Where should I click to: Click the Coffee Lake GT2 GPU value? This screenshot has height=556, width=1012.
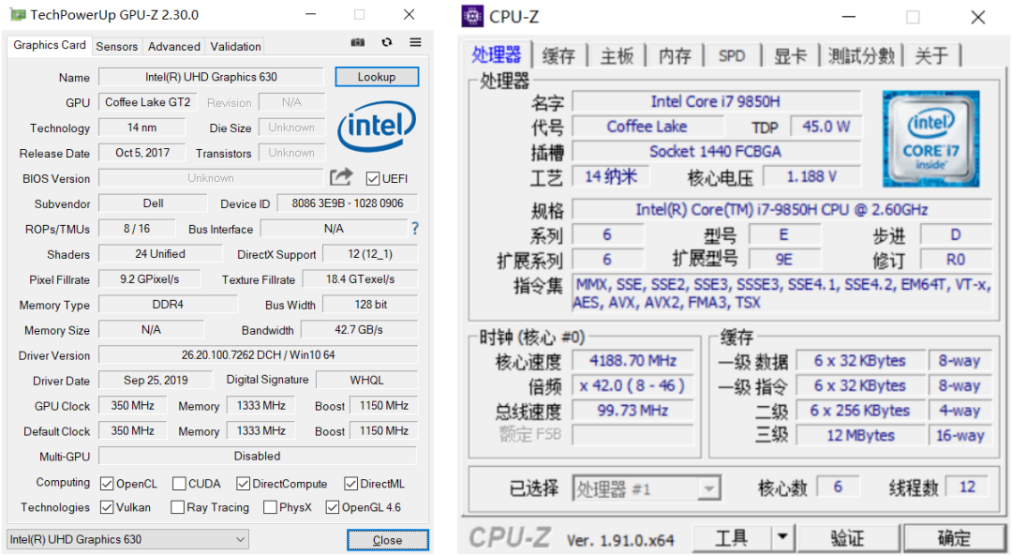point(148,102)
